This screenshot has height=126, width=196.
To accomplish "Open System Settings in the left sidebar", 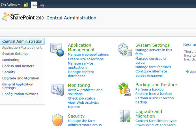I will click(15, 54).
